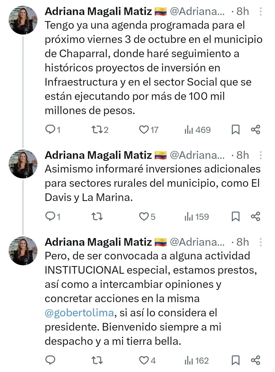Reply to the INSTITUCIONAL activity tweet
This screenshot has width=275, height=372.
coord(50,360)
